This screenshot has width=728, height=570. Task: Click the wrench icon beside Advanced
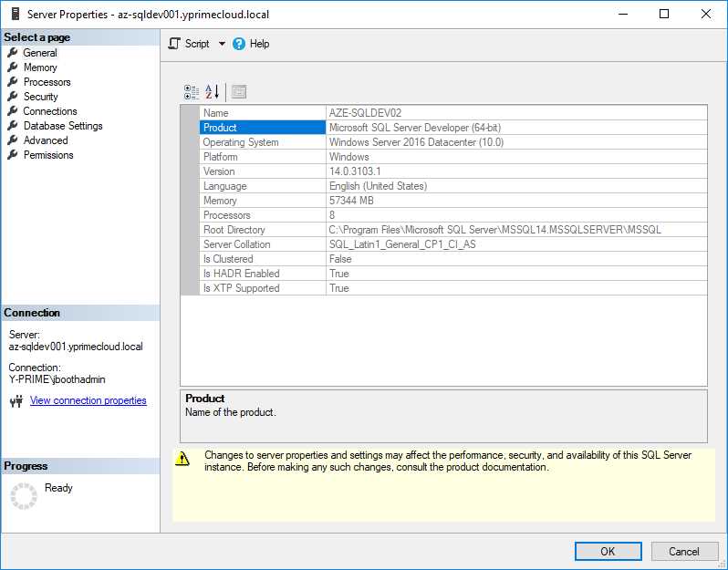[x=13, y=140]
